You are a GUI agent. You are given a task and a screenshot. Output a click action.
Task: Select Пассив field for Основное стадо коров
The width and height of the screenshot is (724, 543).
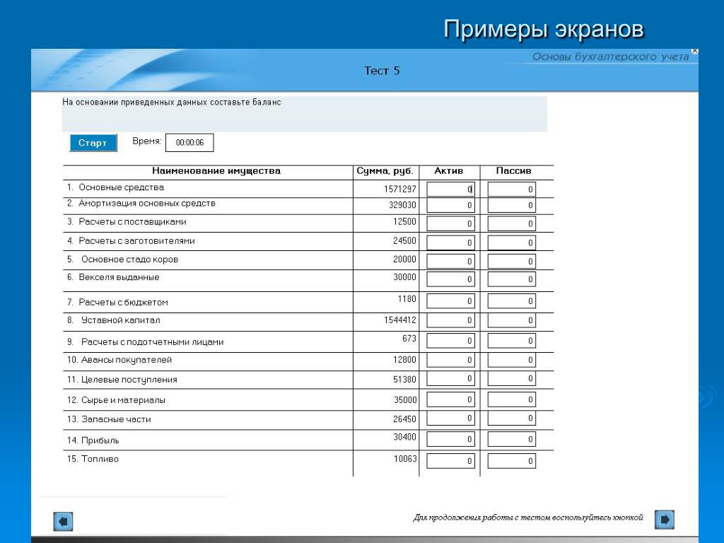click(512, 262)
